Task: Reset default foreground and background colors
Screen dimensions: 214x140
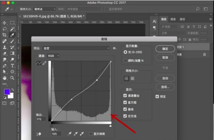Action: click(x=5, y=97)
